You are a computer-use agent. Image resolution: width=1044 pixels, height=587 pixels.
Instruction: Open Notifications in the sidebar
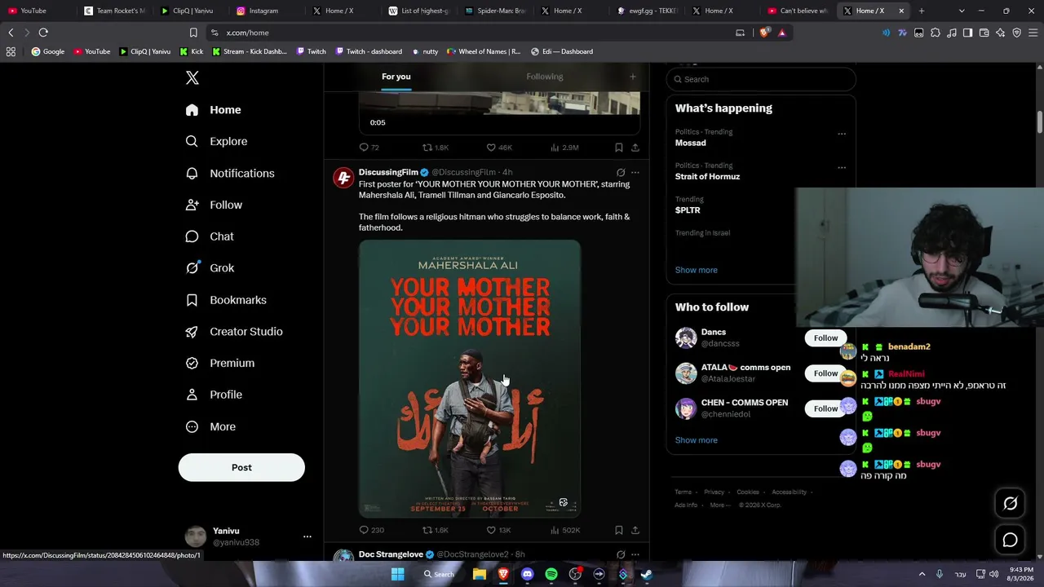click(x=229, y=173)
